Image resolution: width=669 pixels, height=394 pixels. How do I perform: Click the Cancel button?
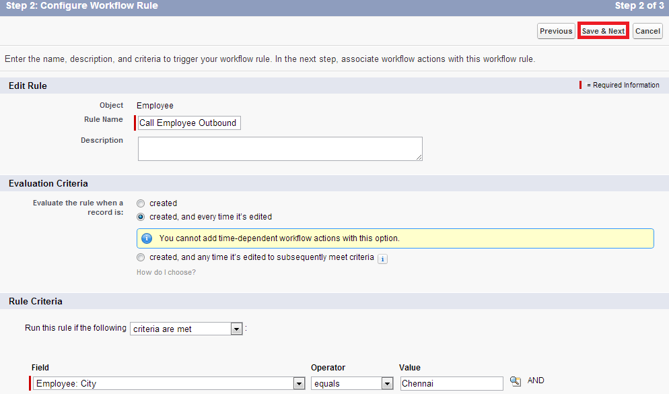point(647,31)
